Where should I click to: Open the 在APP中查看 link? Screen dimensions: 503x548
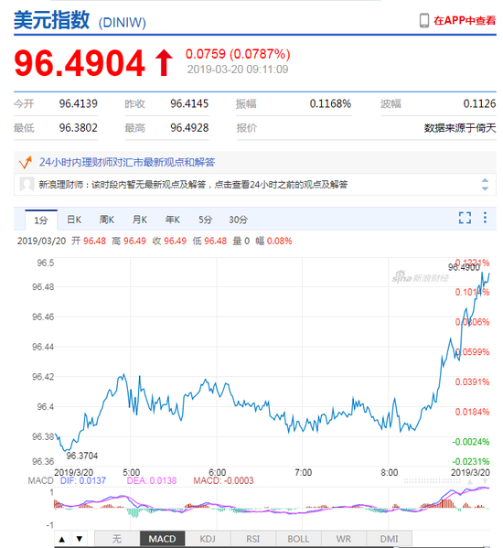[465, 21]
